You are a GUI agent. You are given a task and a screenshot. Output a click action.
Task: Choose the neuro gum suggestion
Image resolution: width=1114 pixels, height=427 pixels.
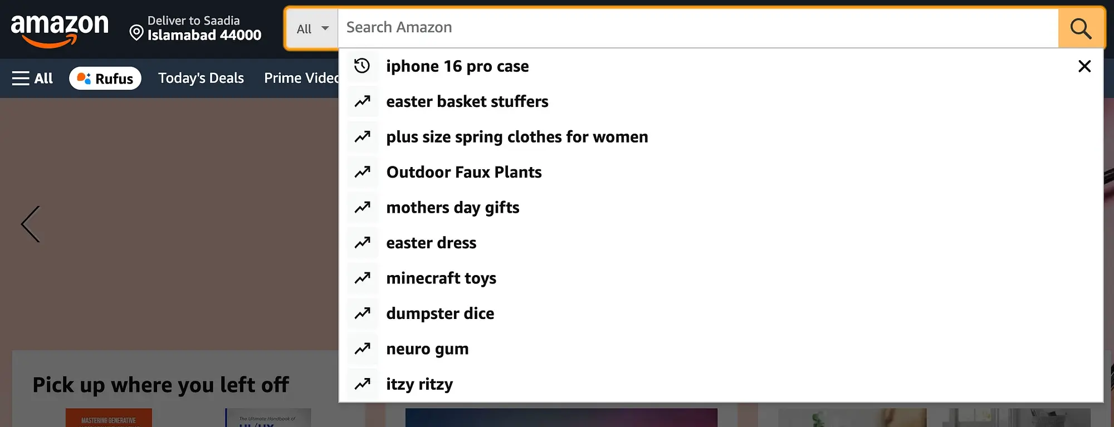coord(427,349)
